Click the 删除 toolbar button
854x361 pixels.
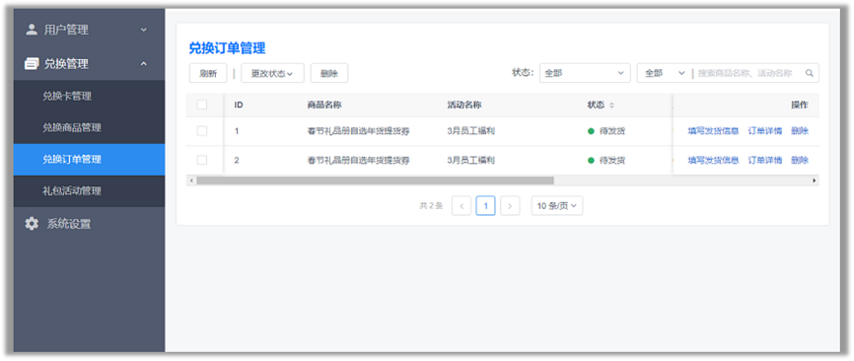click(x=329, y=74)
